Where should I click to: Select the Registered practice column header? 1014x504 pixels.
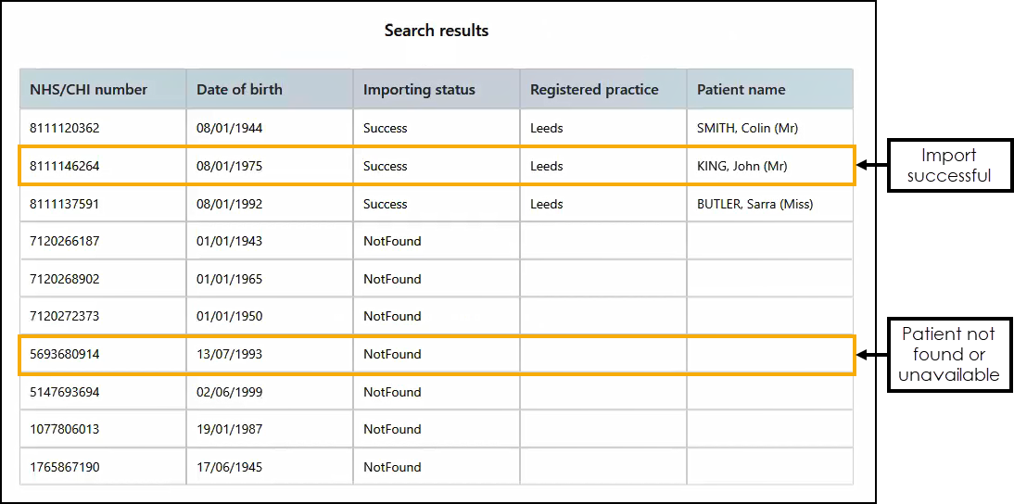coord(594,90)
